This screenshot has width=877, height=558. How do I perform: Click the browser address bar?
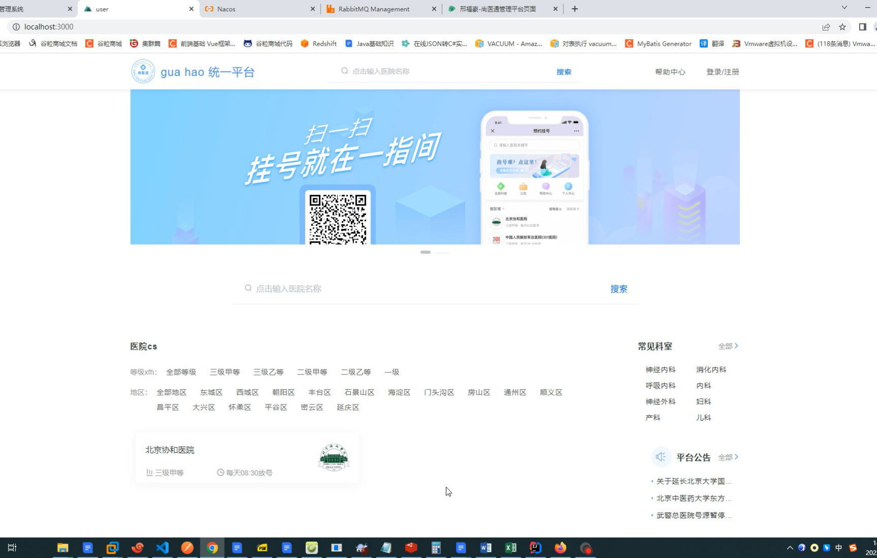(417, 27)
